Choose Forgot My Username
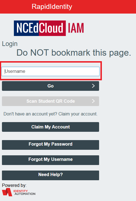 point(51,160)
